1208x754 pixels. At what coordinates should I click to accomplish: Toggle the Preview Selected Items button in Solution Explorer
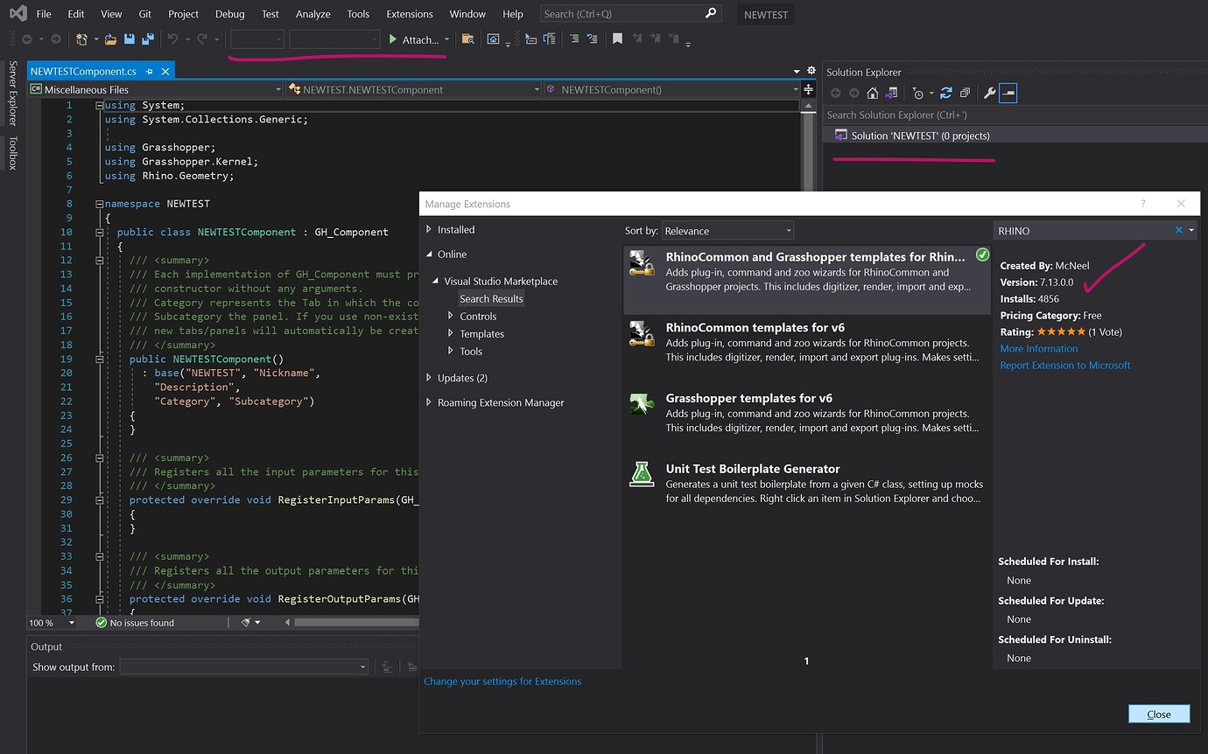click(1008, 93)
